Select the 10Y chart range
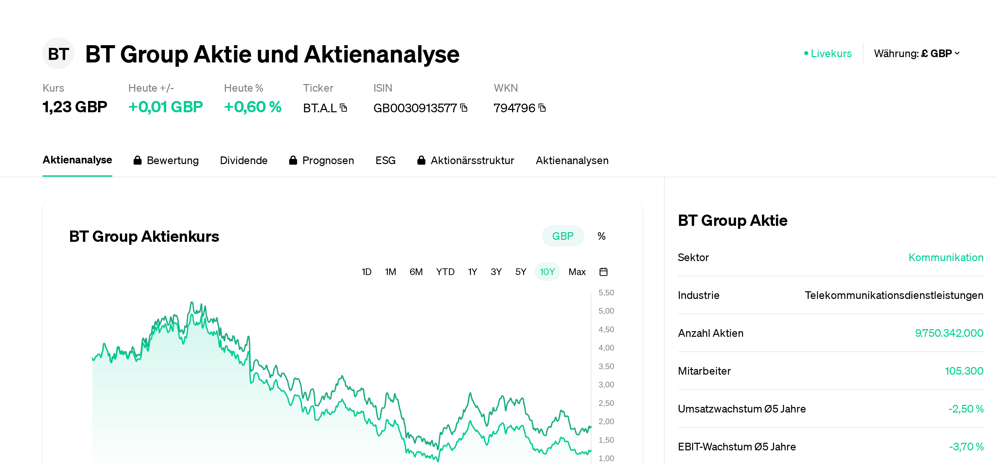 tap(547, 272)
